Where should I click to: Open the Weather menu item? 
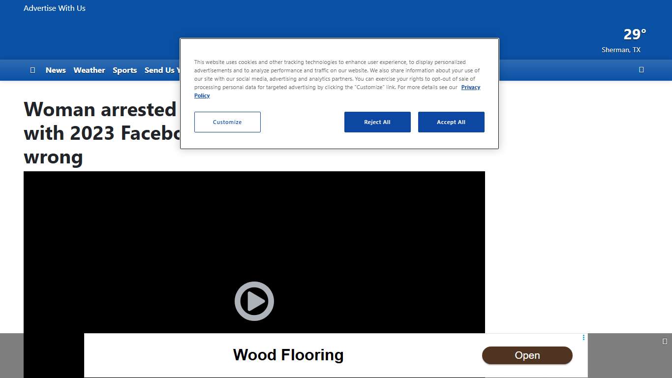89,70
